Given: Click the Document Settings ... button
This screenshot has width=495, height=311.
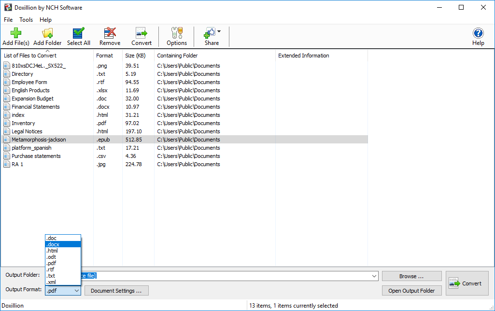Looking at the screenshot, I should (x=116, y=291).
